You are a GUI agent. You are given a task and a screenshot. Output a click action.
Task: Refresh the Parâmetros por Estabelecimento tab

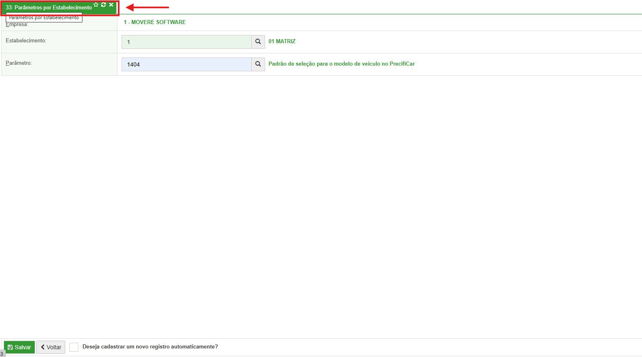pos(104,5)
